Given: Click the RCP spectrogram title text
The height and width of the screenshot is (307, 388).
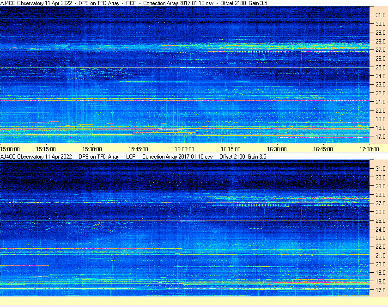Looking at the screenshot, I should (133, 3).
